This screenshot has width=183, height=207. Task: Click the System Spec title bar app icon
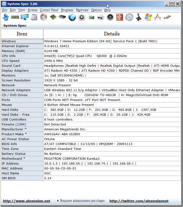[x=4, y=4]
